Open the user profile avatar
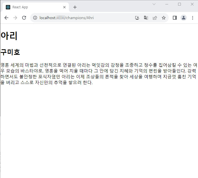The height and width of the screenshot is (178, 198). [x=183, y=18]
